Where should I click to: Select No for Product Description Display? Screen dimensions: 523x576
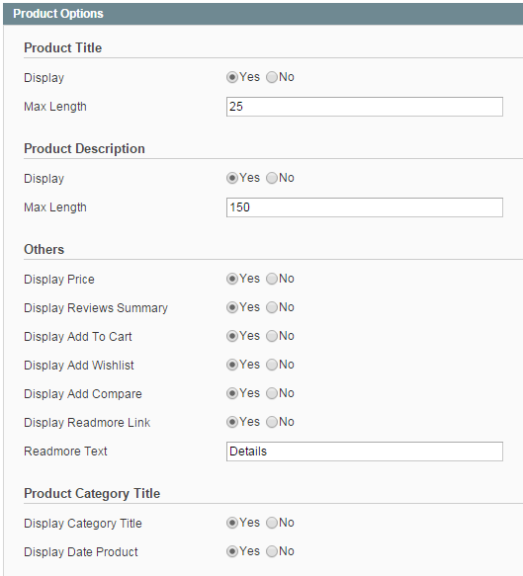tap(272, 178)
